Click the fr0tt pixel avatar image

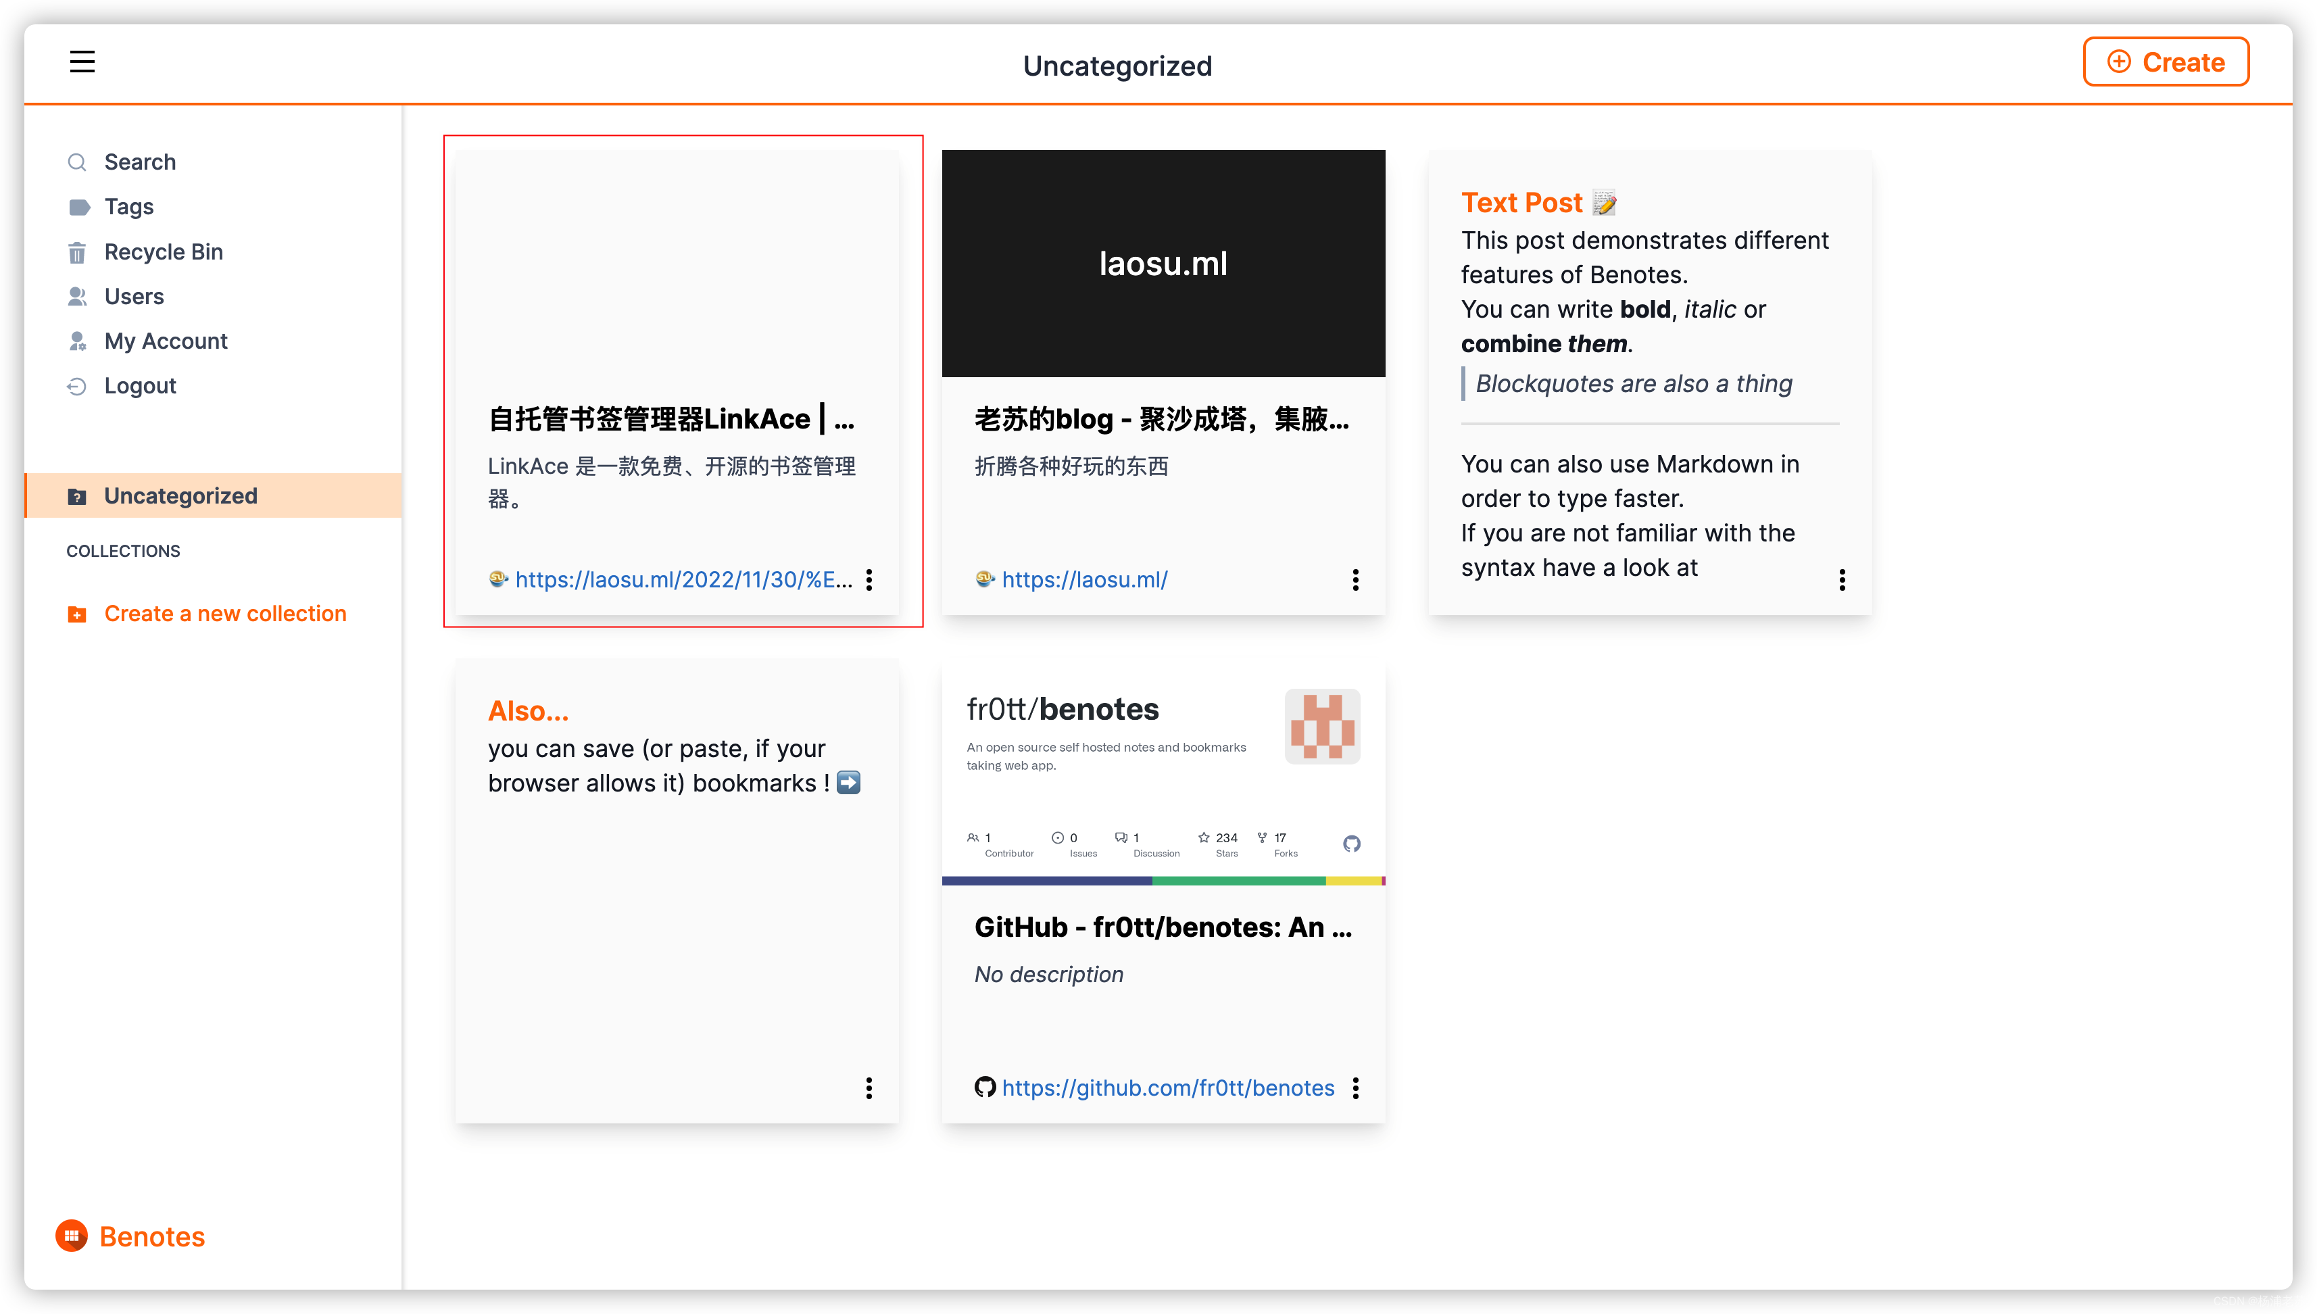click(1322, 727)
